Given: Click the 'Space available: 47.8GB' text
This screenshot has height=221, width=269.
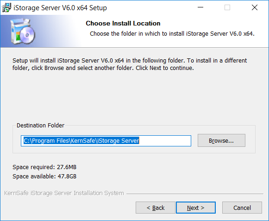Looking at the screenshot, I should [44, 177].
